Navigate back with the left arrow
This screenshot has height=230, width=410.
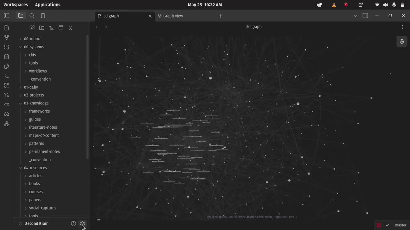[97, 27]
